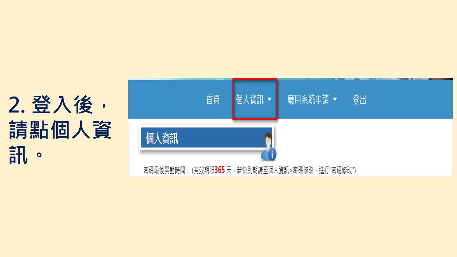The height and width of the screenshot is (257, 457).
Task: Click 密碼最後異動時間 label text
Action: (x=164, y=170)
